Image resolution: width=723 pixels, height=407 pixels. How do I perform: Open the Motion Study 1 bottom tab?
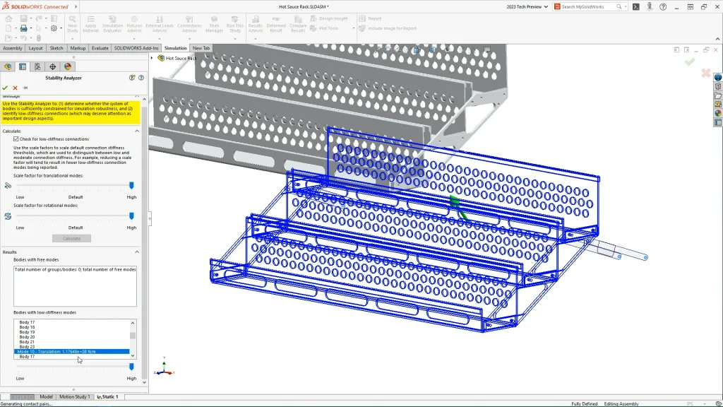tap(74, 397)
